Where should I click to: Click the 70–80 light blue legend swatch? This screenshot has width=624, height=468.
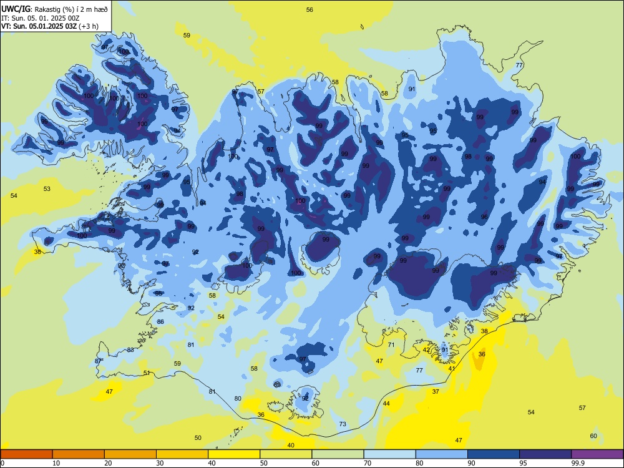pos(389,454)
